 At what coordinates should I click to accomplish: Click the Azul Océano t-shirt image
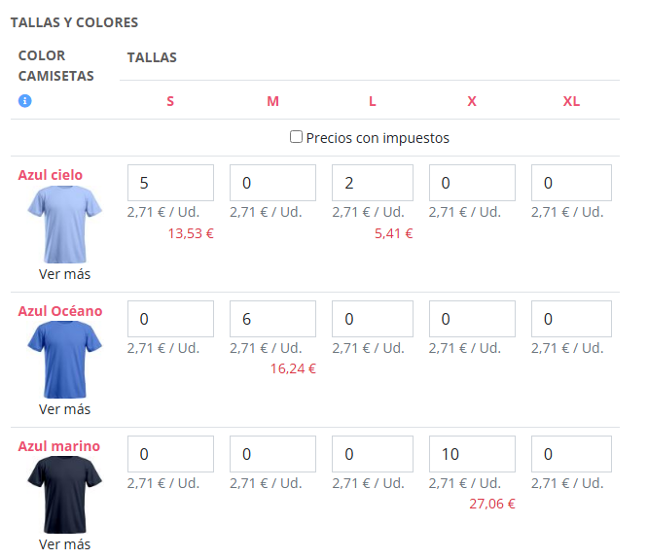click(65, 361)
